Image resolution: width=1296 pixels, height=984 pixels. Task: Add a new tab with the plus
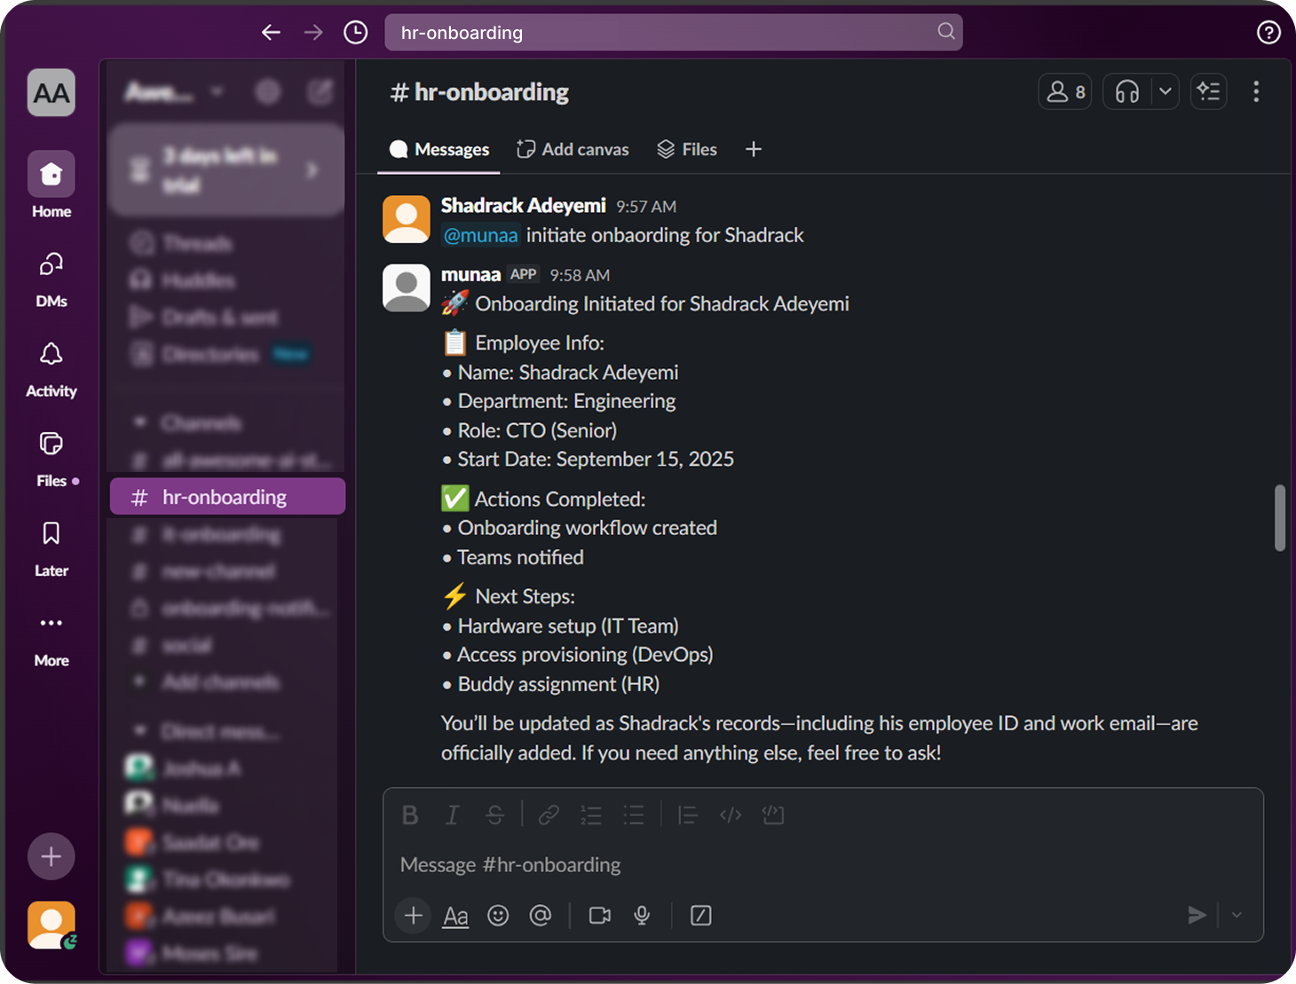tap(754, 149)
